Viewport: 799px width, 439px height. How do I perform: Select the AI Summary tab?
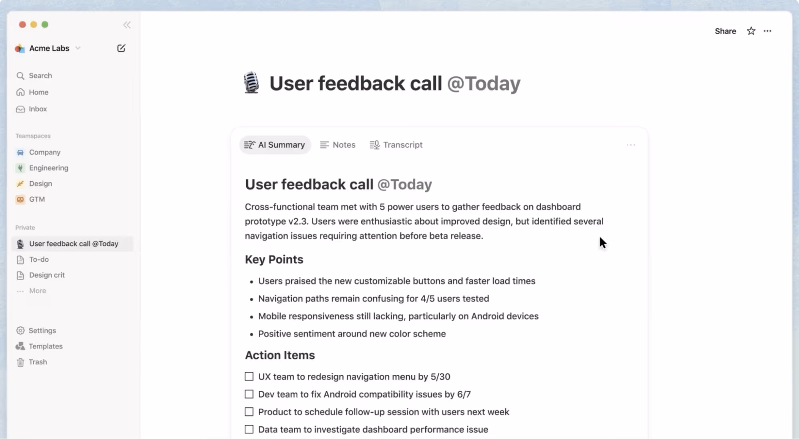click(275, 144)
